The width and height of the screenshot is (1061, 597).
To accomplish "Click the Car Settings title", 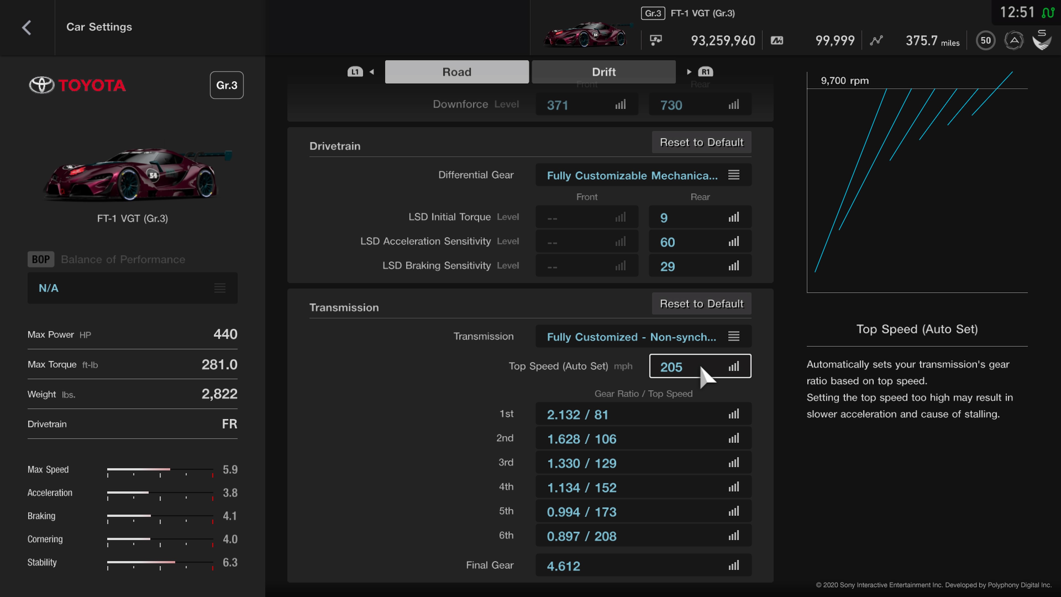I will [x=99, y=27].
